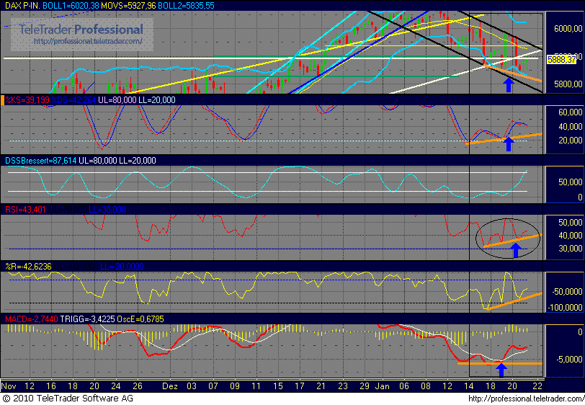Click the 60,000 stochastic axis label
This screenshot has height=405, width=585.
570,112
